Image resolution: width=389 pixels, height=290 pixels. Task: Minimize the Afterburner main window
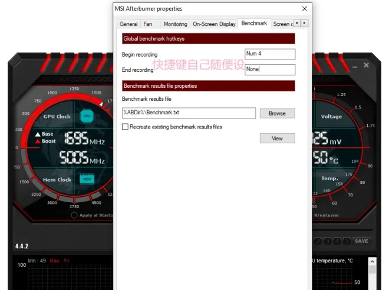pyautogui.click(x=355, y=66)
